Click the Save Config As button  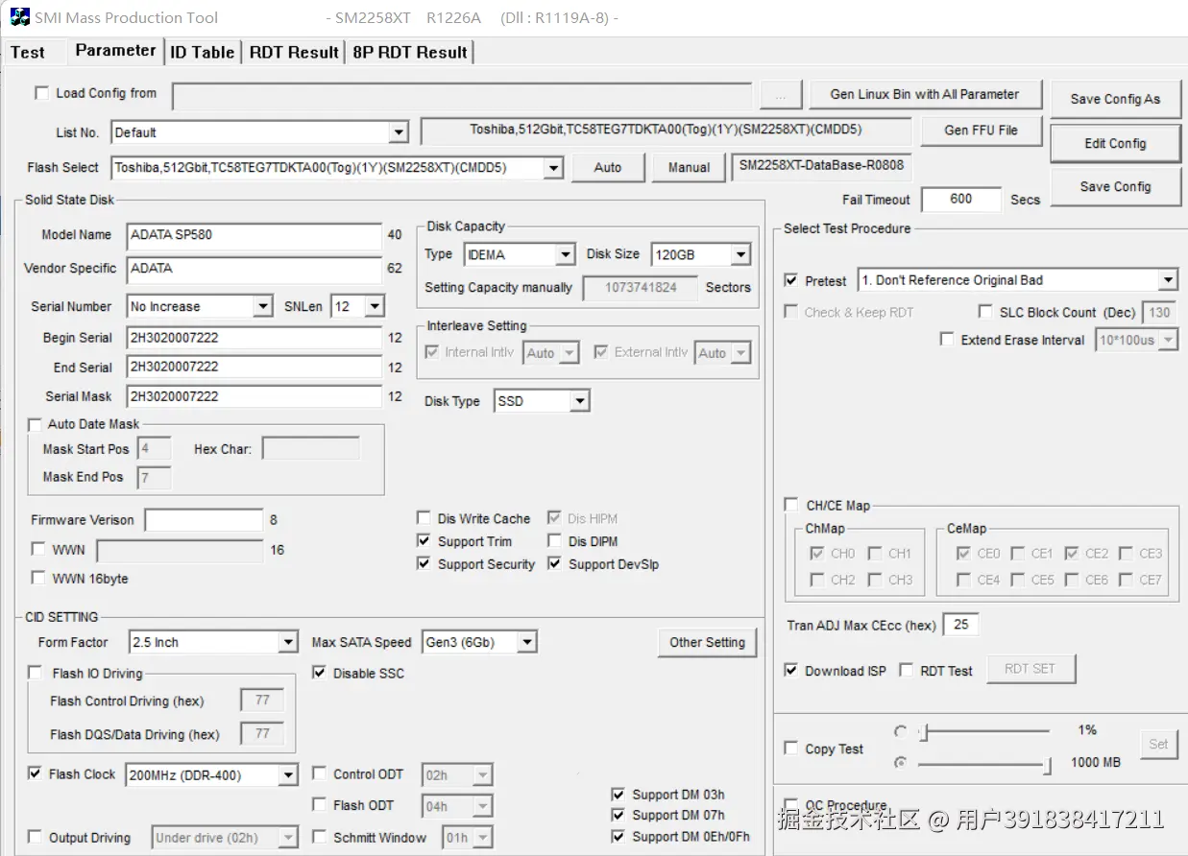[1115, 99]
